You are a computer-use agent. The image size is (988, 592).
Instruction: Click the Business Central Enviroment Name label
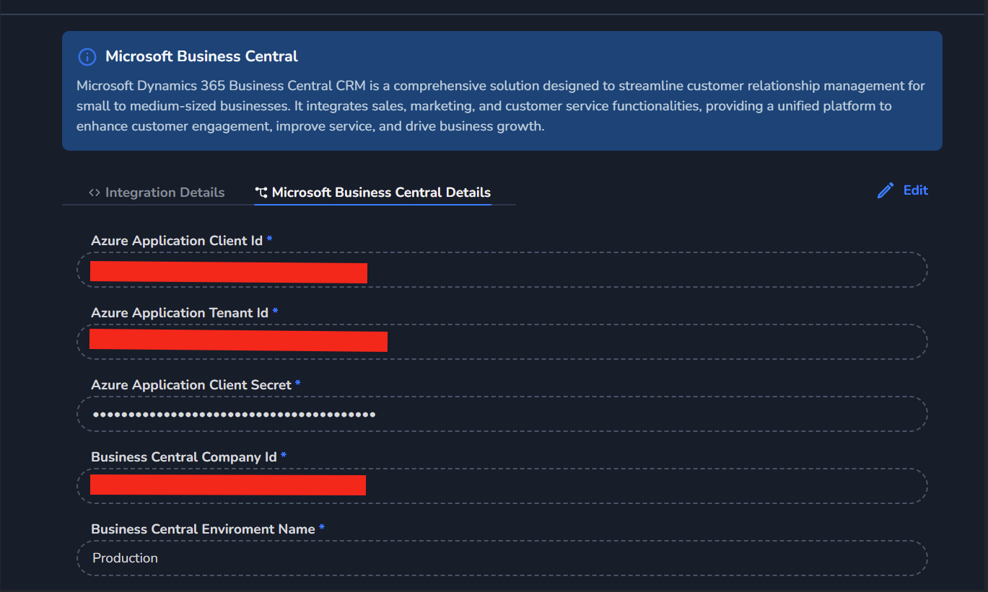tap(203, 529)
